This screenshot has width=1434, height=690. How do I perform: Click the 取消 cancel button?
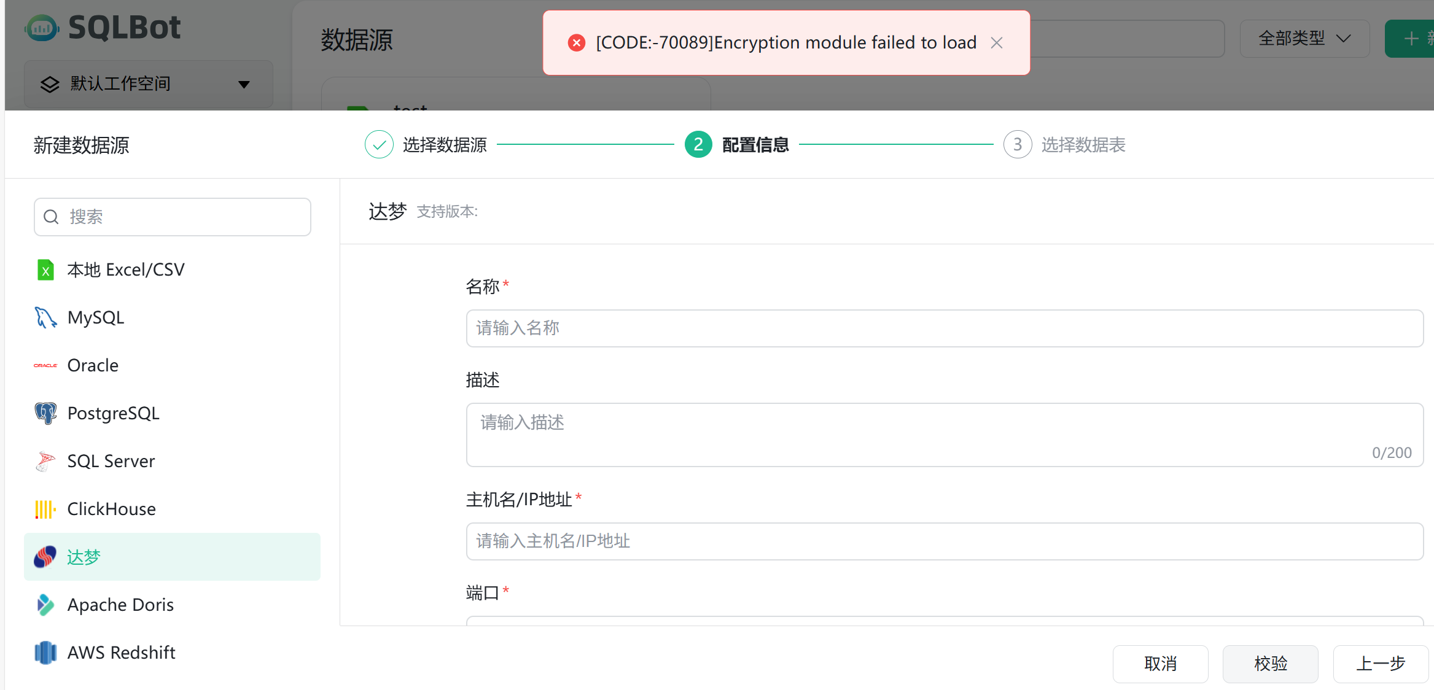[x=1160, y=664]
